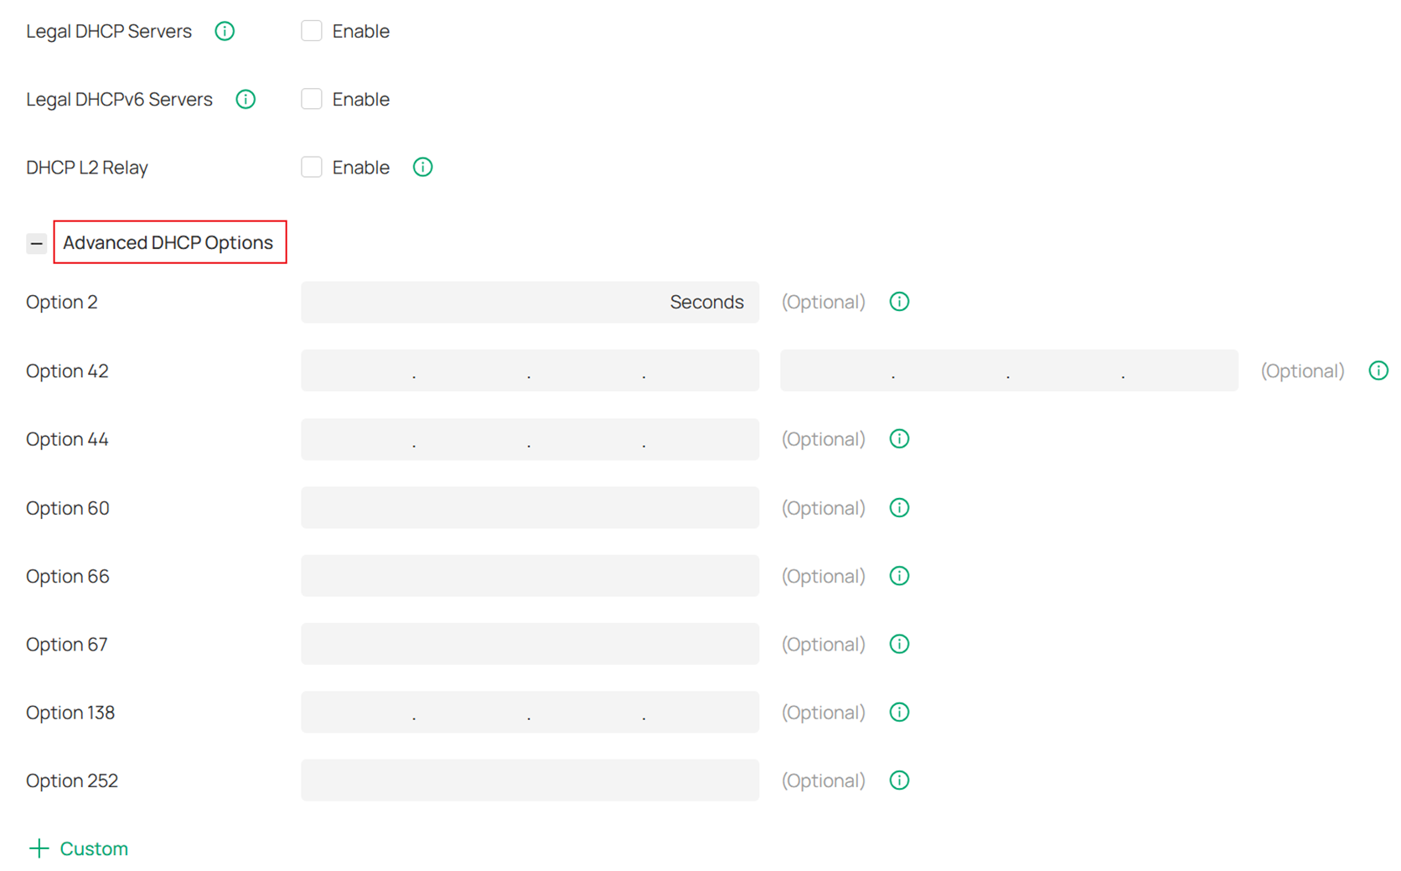View info about DHCP L2 Relay
This screenshot has width=1401, height=871.
click(422, 167)
